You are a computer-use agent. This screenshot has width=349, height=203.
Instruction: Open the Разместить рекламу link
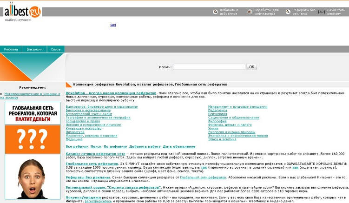[x=336, y=12]
